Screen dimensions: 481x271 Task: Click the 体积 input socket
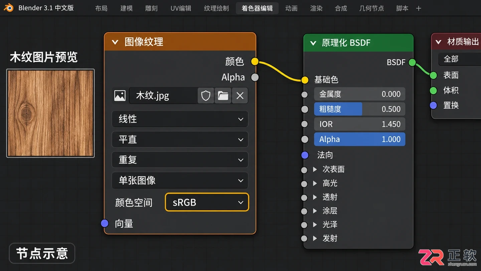(x=433, y=90)
